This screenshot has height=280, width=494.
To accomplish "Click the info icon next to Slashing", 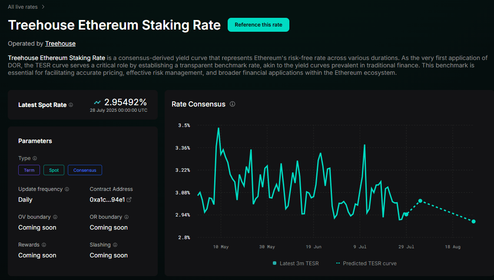I will point(115,245).
